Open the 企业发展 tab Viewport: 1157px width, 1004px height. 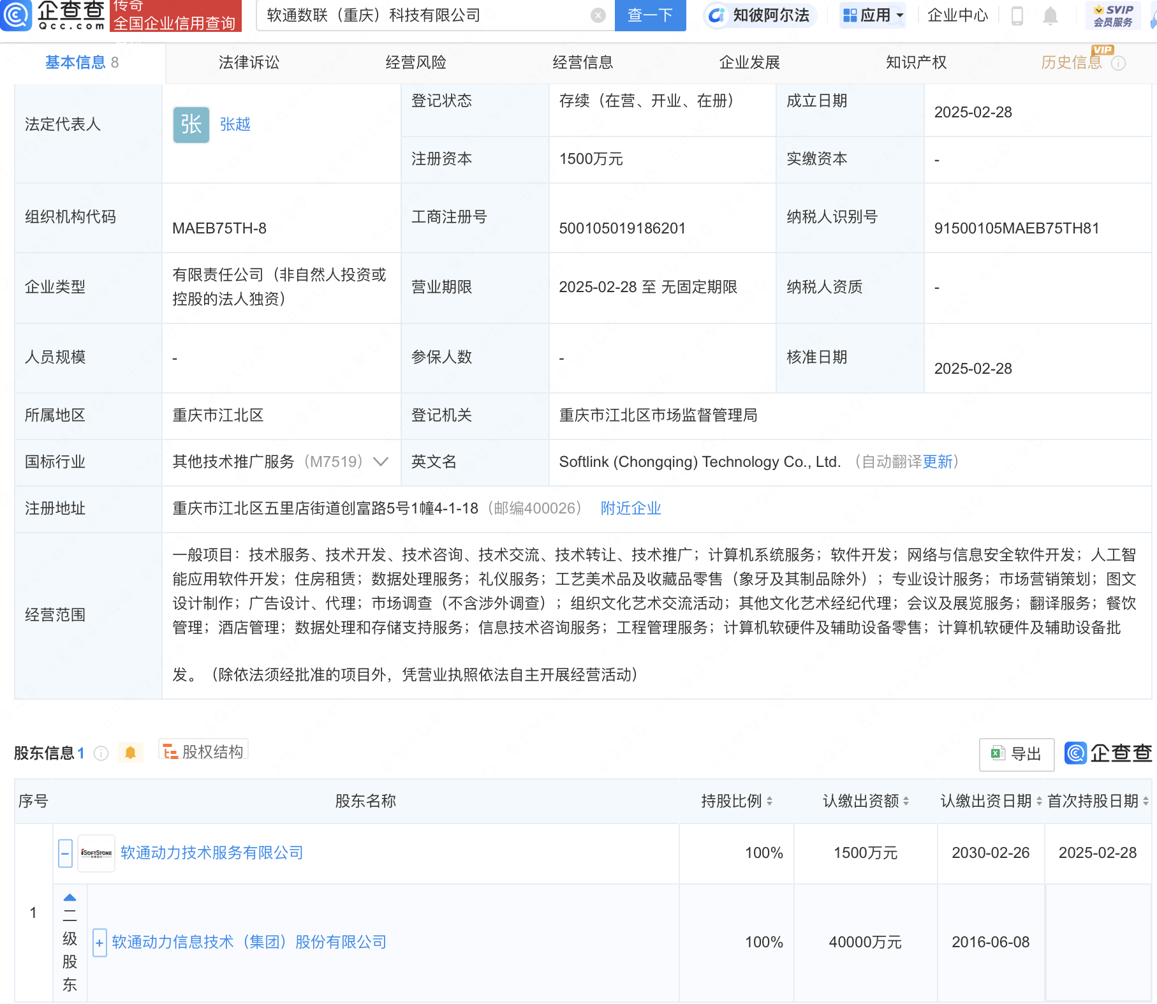tap(749, 62)
